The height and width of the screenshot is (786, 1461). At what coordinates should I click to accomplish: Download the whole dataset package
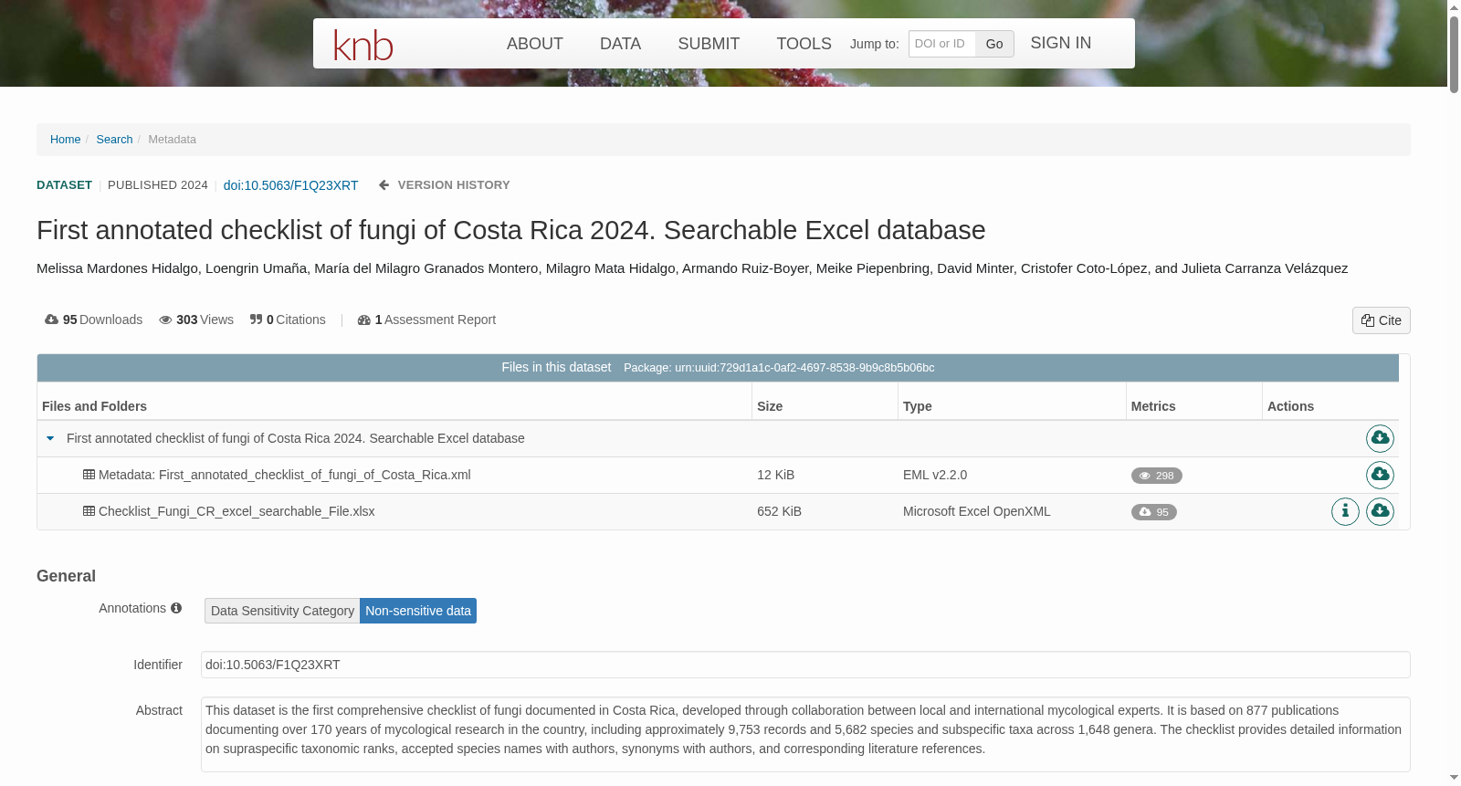[1380, 438]
